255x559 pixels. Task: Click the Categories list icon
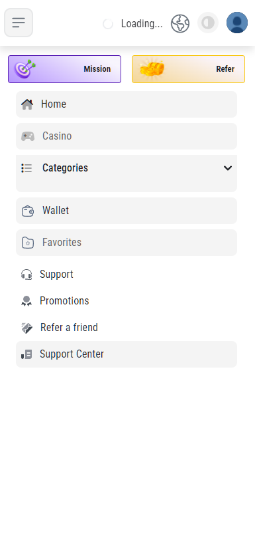pos(26,168)
